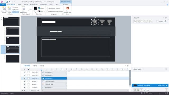Click the lock-all icon in timeline header
This screenshot has width=169, height=95.
click(29, 69)
